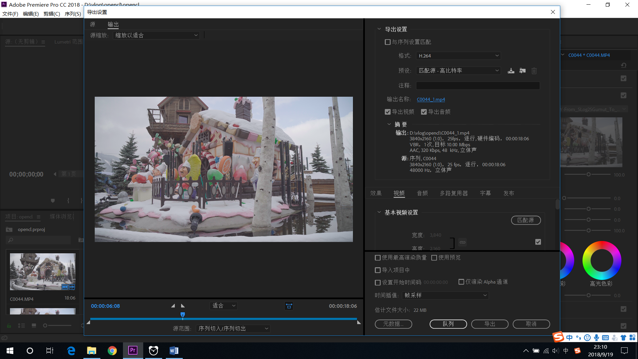Open the 格式 H.264 dropdown
Viewport: 638px width, 359px height.
pos(459,56)
